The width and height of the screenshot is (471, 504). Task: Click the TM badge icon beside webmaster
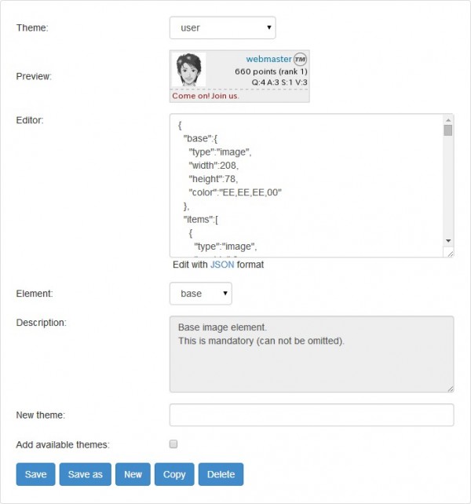coord(299,59)
